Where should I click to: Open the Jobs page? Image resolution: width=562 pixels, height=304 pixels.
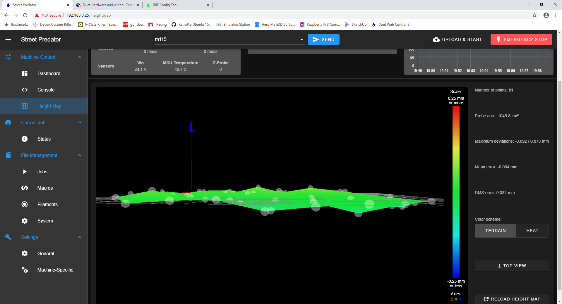click(x=44, y=172)
